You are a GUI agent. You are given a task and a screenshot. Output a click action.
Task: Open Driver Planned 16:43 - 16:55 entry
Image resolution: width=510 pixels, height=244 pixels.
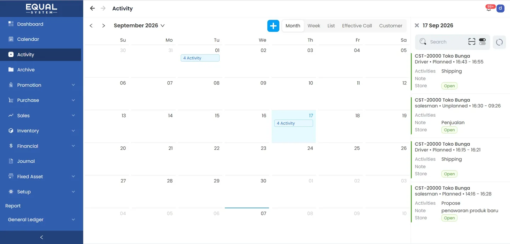pyautogui.click(x=460, y=72)
